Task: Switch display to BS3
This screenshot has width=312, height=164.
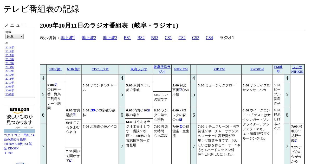Action: pyautogui.click(x=155, y=38)
